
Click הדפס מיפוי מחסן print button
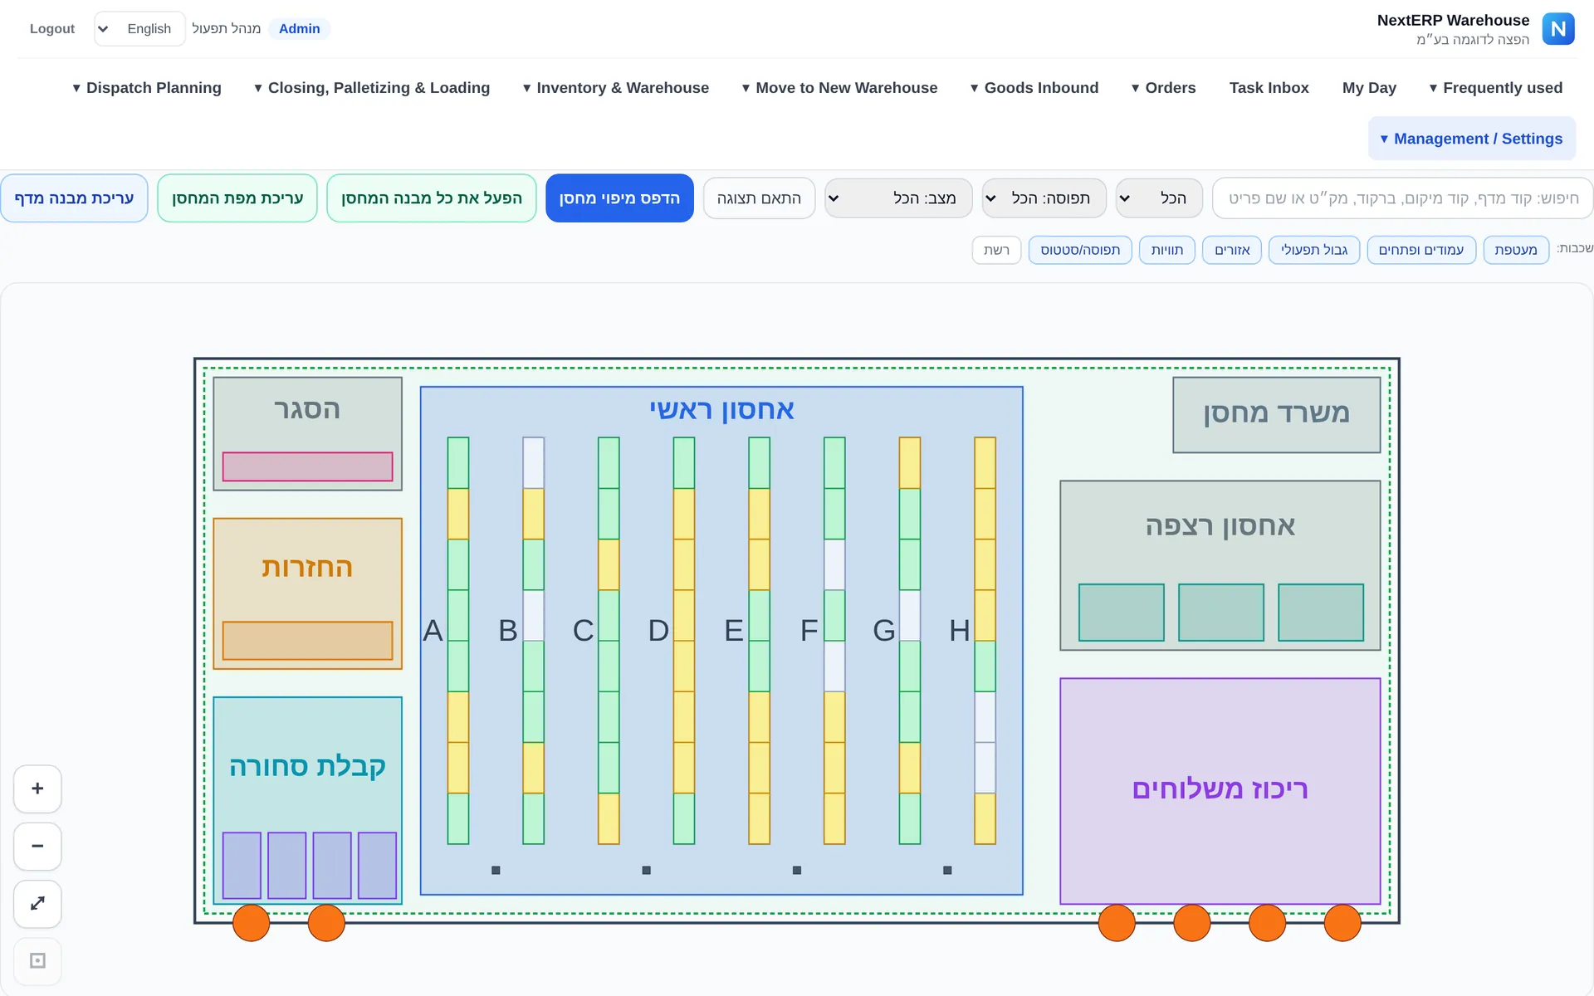(619, 198)
